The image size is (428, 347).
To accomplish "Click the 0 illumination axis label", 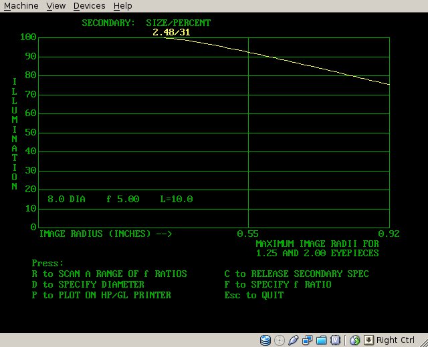I will click(33, 227).
